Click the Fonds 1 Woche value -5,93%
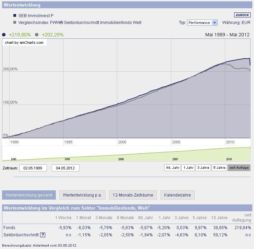Screen dimensions: 254x249 click(x=65, y=228)
